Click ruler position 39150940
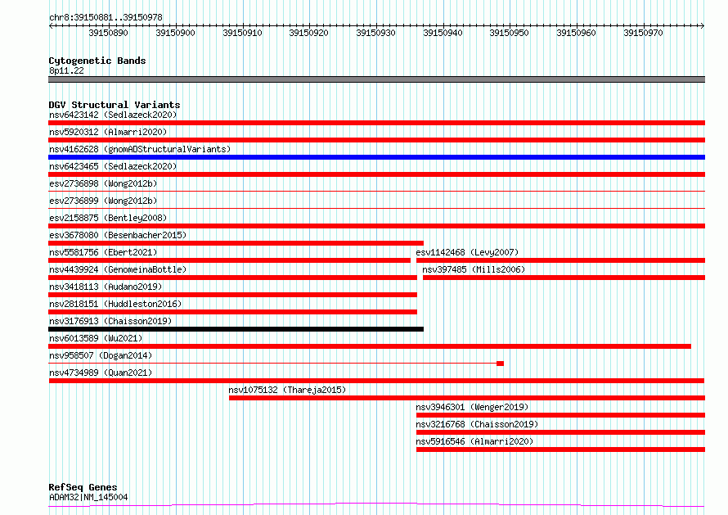Viewport: 728px width, 515px height. pos(443,33)
